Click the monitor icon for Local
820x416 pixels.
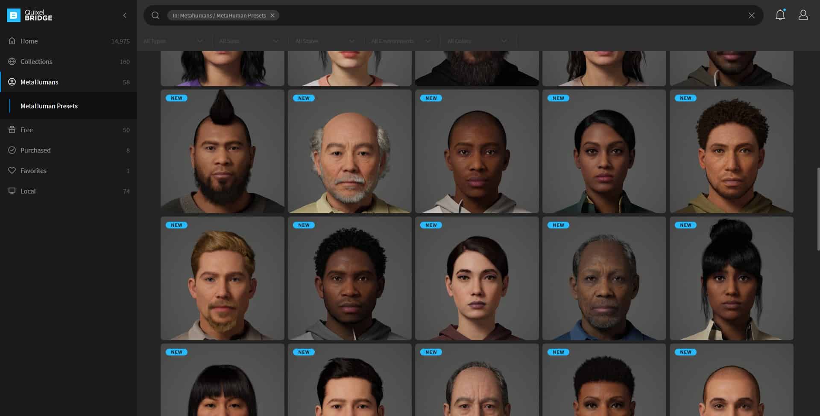point(12,191)
